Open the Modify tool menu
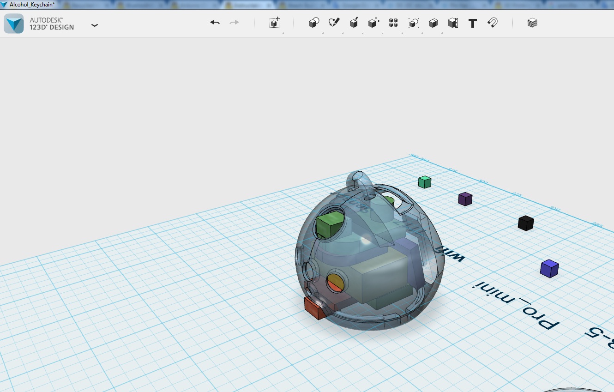 tap(373, 23)
